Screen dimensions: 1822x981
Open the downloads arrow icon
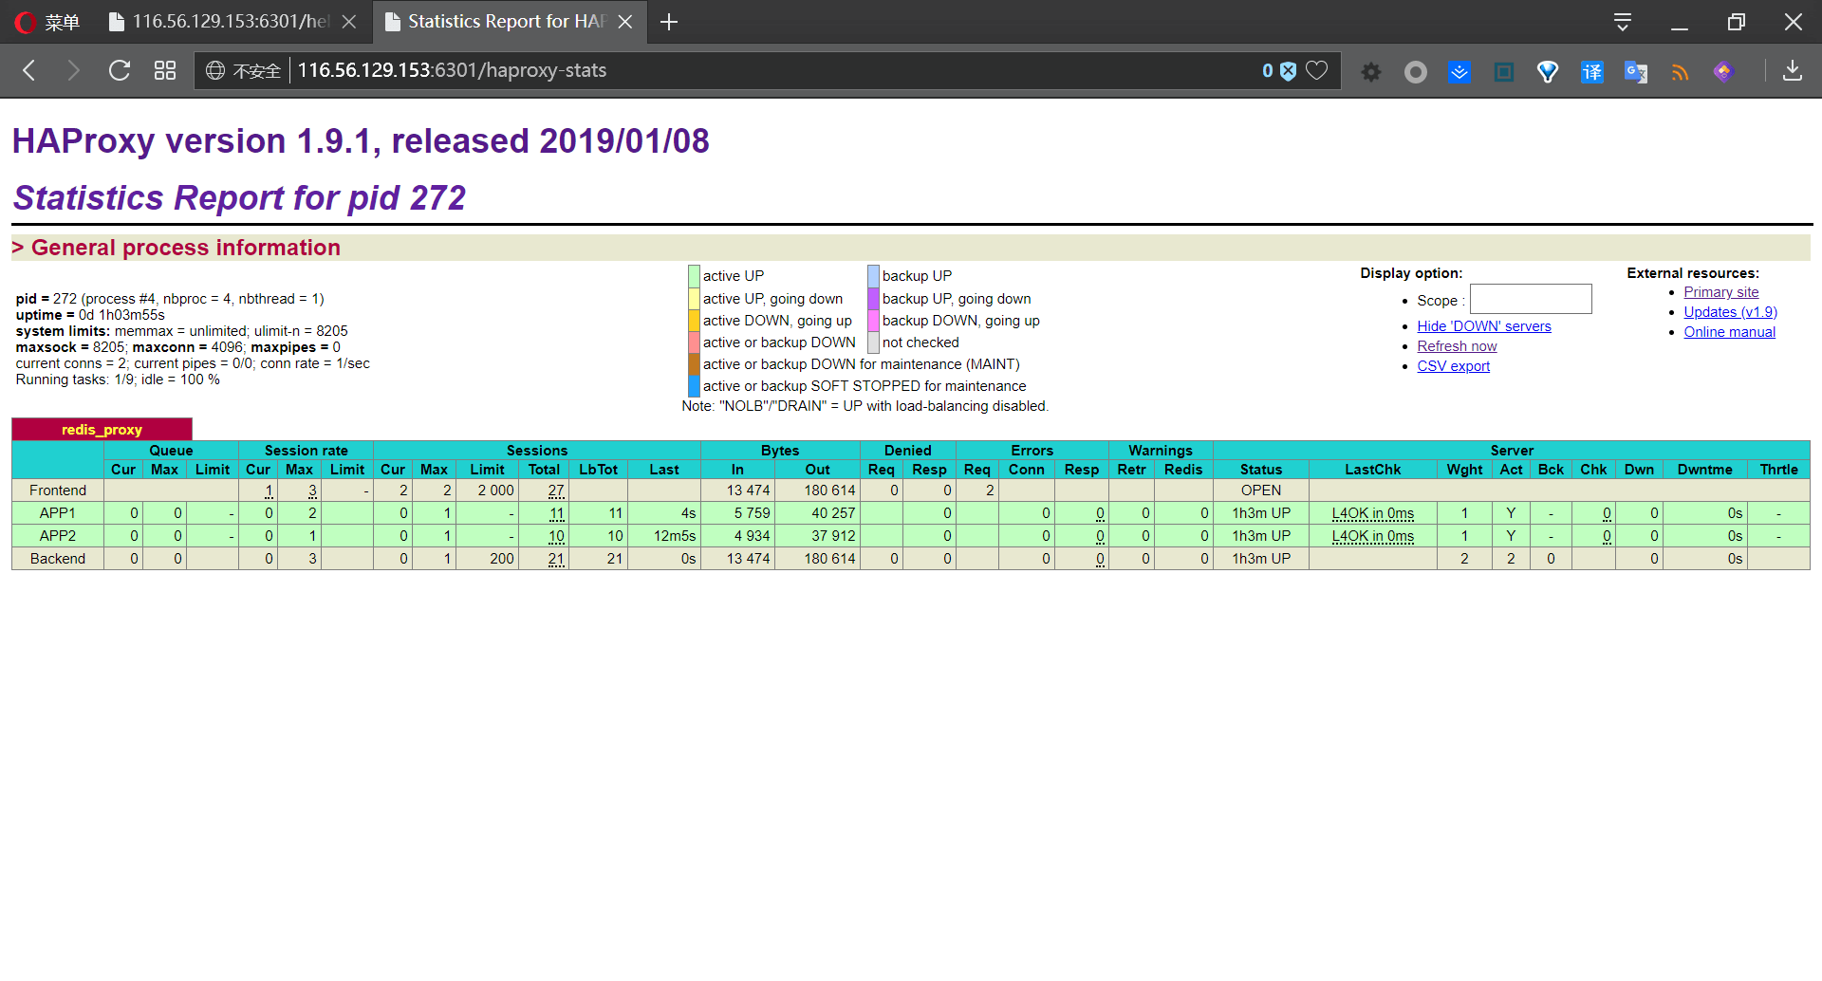point(1793,70)
